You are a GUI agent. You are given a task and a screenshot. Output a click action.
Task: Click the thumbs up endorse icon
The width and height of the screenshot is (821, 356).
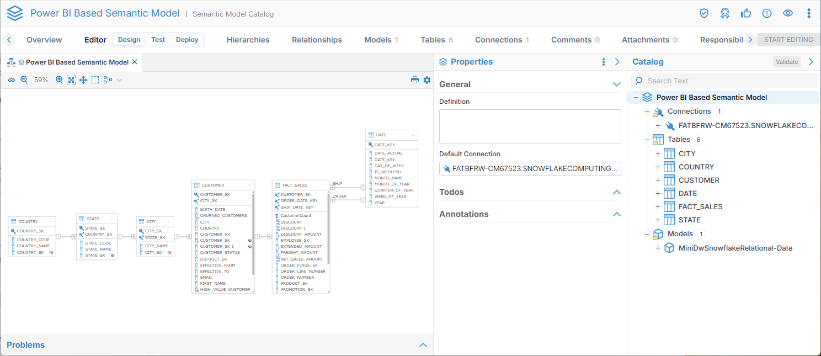[746, 13]
